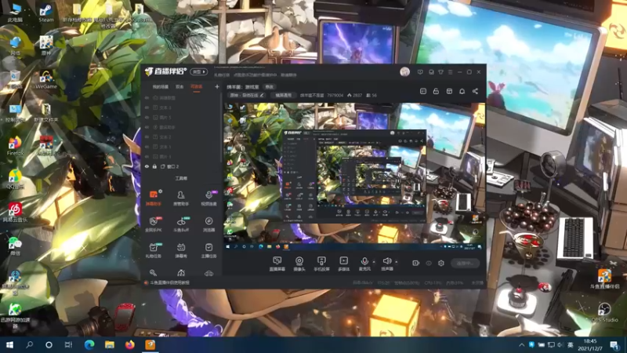Add 多媒体 multimedia source
Viewport: 627px width, 353px height.
[x=343, y=264]
